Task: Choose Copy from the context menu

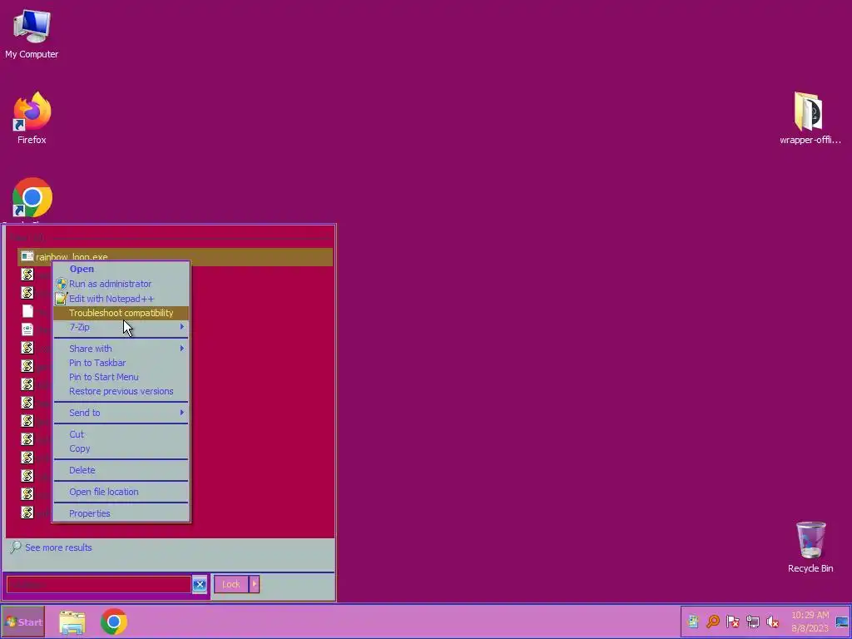Action: coord(121,448)
